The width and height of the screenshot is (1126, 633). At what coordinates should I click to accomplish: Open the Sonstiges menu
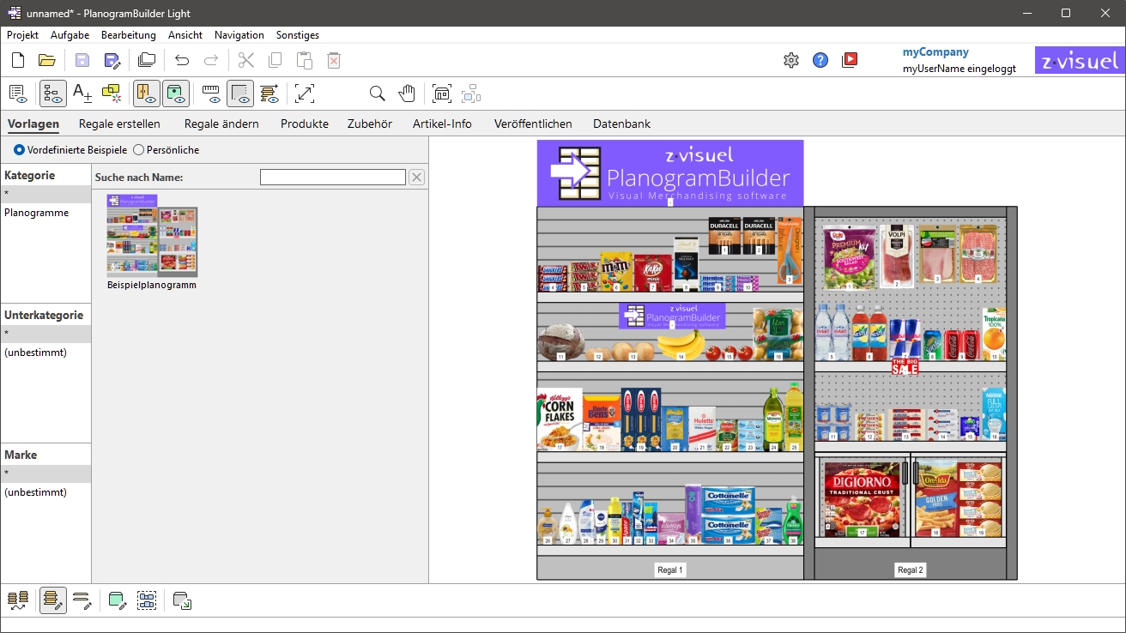[298, 35]
